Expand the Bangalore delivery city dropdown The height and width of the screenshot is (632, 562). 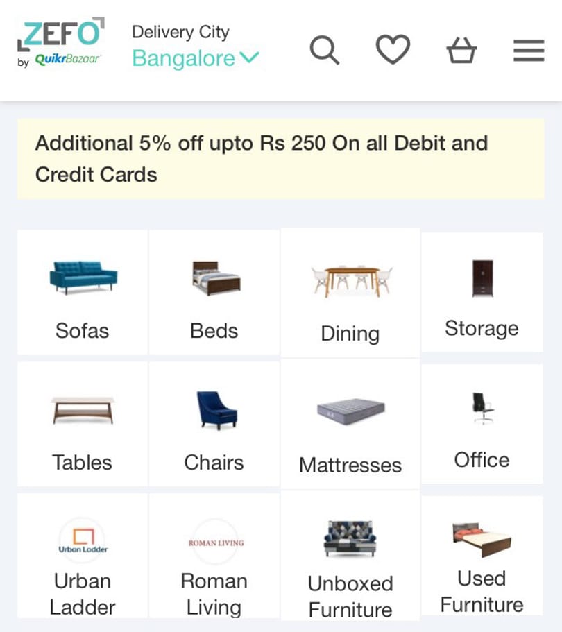pyautogui.click(x=196, y=58)
